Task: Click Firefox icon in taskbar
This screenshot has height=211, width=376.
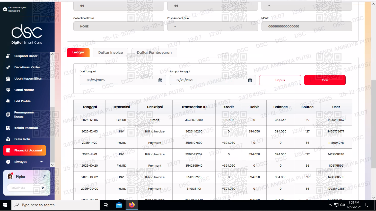Action: pyautogui.click(x=132, y=205)
